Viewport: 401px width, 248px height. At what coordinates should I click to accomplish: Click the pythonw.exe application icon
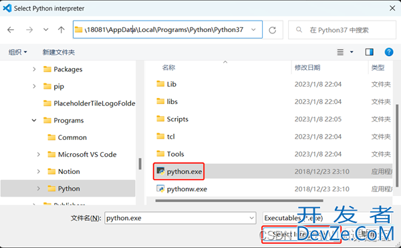[160, 189]
